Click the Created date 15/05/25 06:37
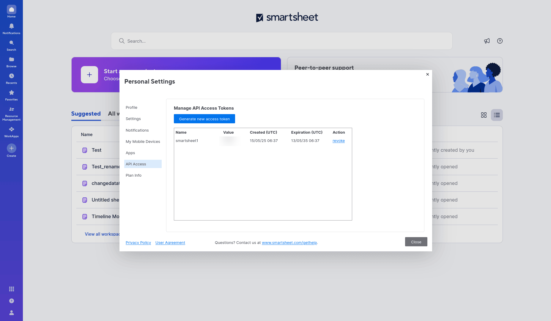The width and height of the screenshot is (551, 321). pos(264,141)
